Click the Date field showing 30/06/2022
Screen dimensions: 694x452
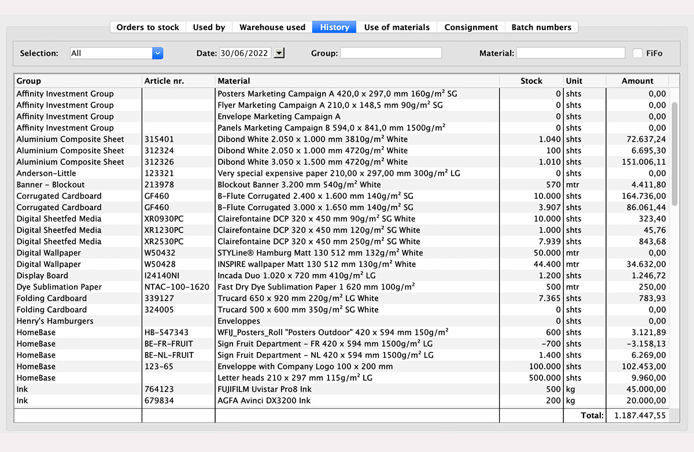click(x=245, y=53)
